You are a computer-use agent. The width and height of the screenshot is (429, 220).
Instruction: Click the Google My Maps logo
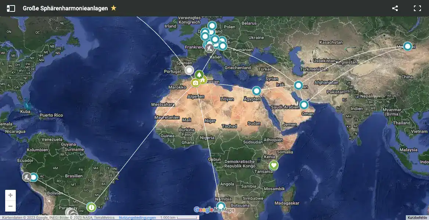(x=214, y=210)
